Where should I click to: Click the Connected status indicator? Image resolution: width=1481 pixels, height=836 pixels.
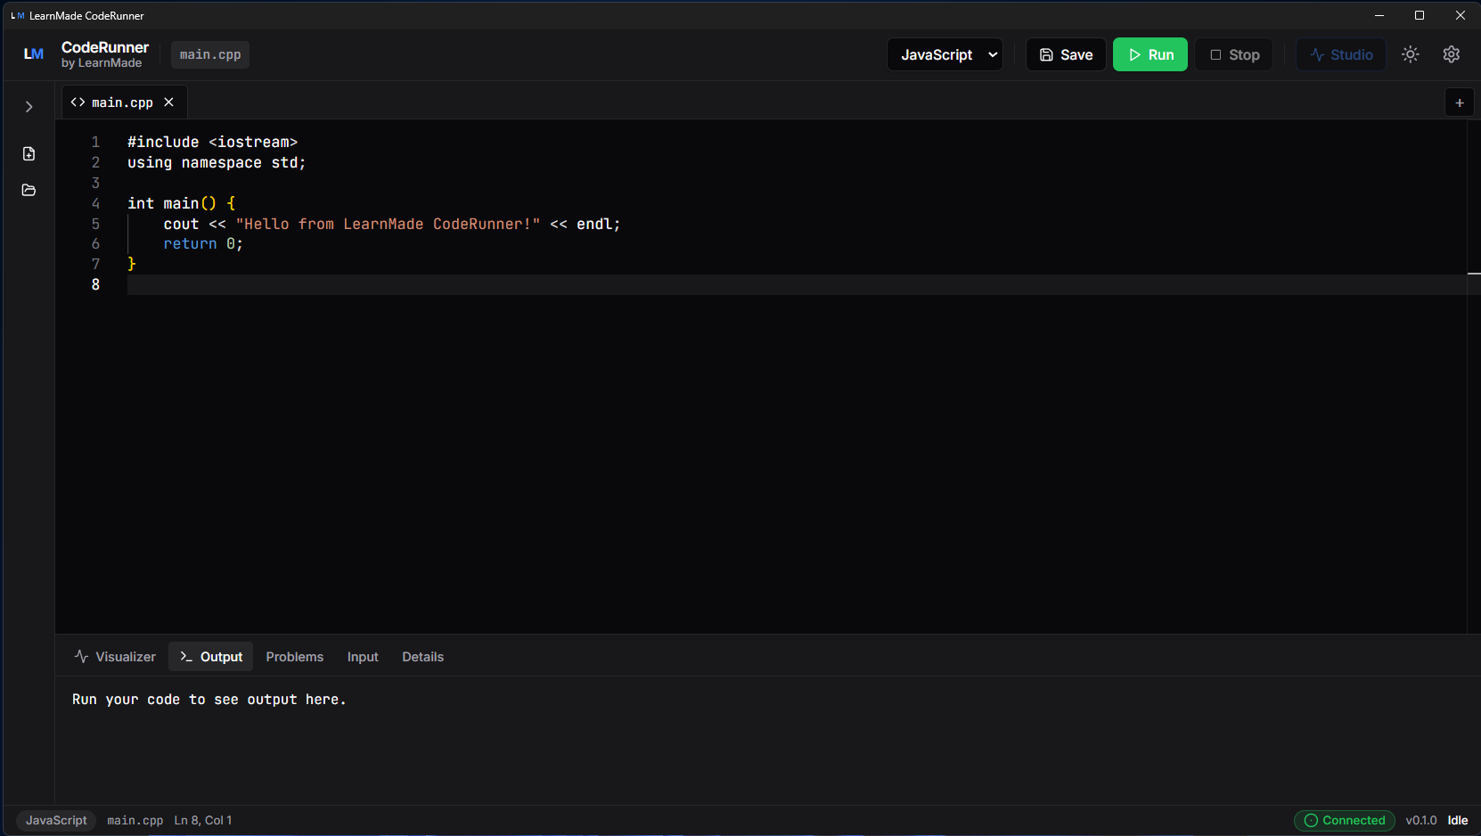coord(1345,820)
